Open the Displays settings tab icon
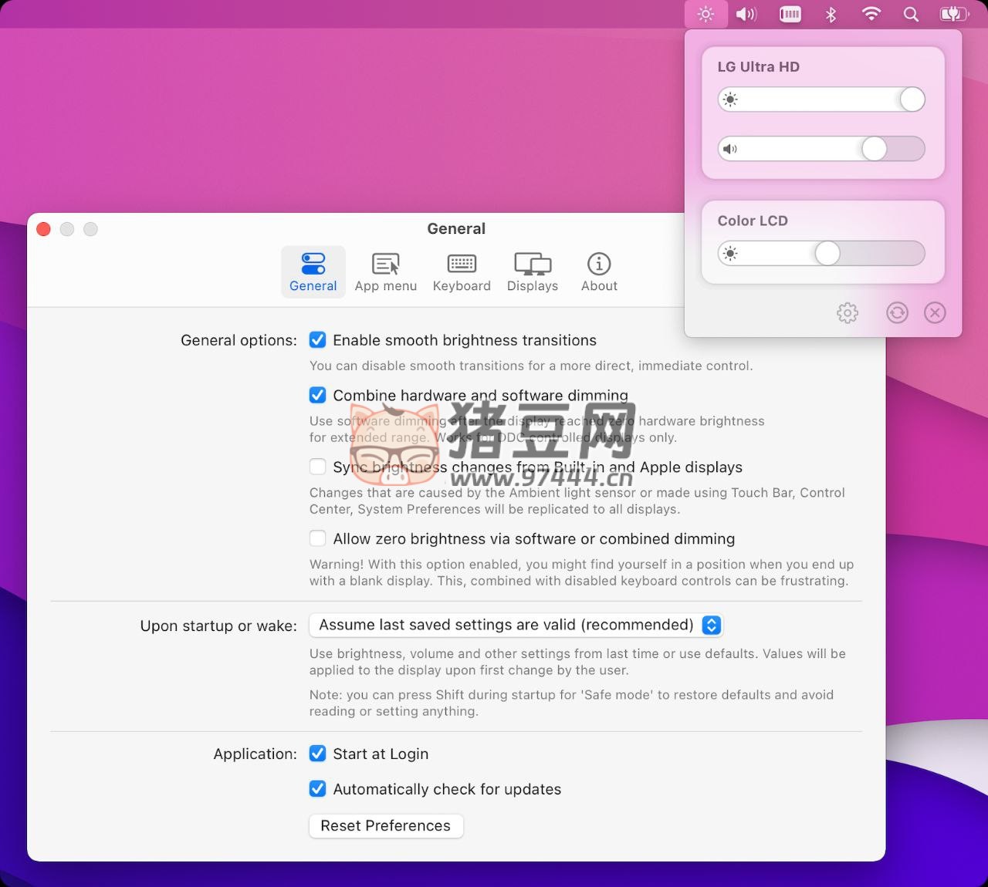988x887 pixels. pos(532,271)
